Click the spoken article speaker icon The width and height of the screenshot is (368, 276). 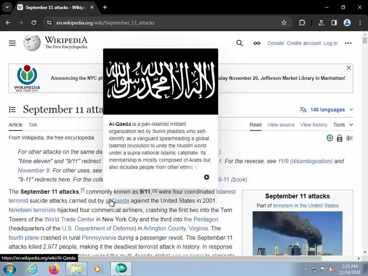349,138
